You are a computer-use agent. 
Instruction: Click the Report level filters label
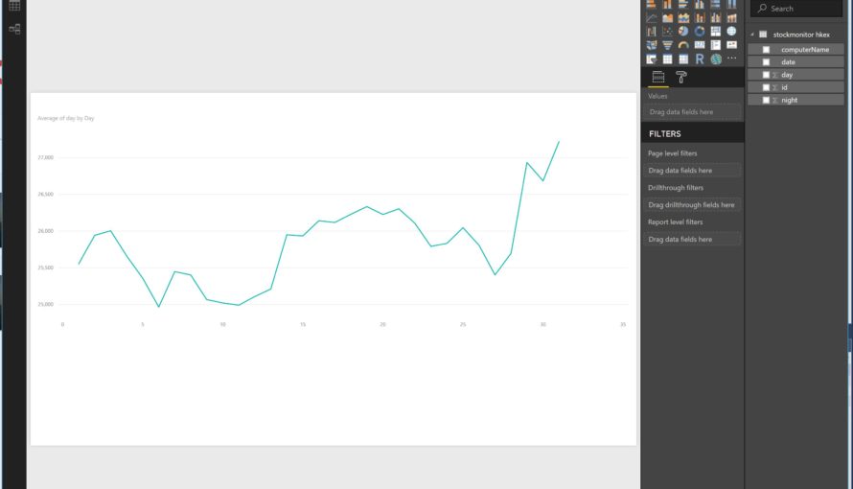point(675,221)
